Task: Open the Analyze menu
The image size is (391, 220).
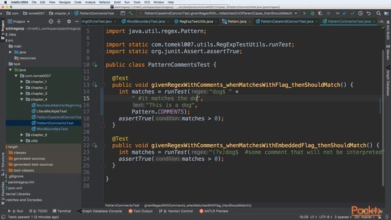Action: coord(90,2)
